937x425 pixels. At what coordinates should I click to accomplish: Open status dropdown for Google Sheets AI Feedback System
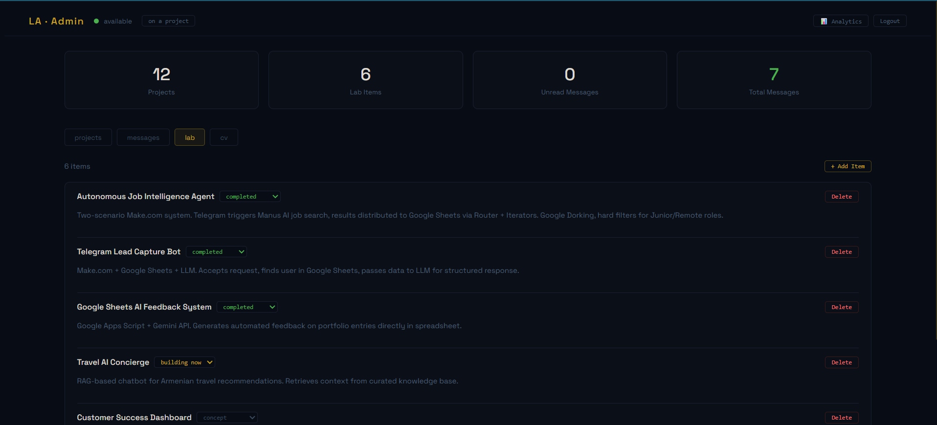point(247,307)
